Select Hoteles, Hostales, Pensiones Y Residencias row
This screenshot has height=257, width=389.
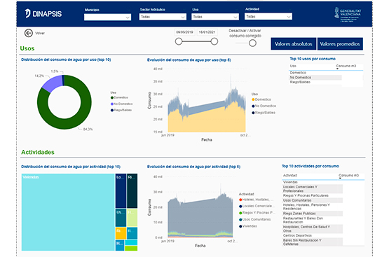[323, 207]
